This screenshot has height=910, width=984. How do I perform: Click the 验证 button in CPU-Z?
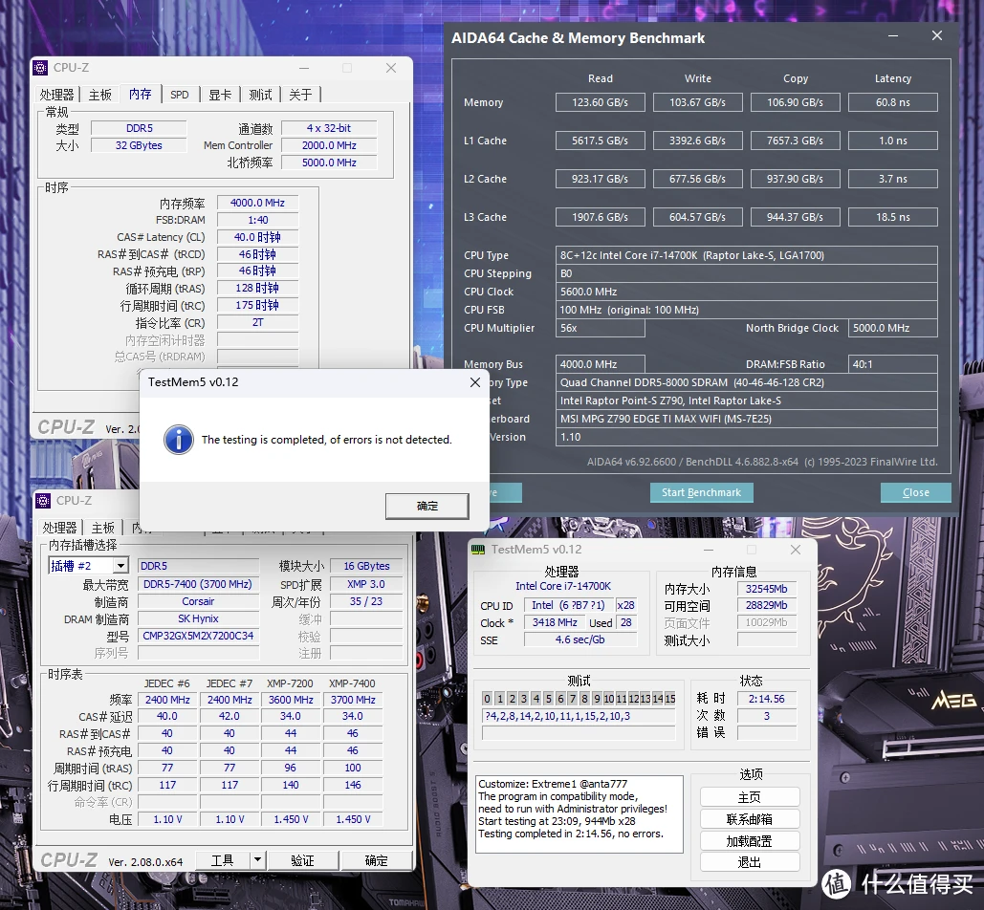click(302, 860)
